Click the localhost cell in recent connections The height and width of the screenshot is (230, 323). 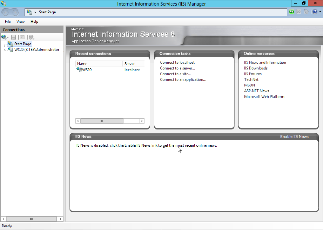pos(132,70)
